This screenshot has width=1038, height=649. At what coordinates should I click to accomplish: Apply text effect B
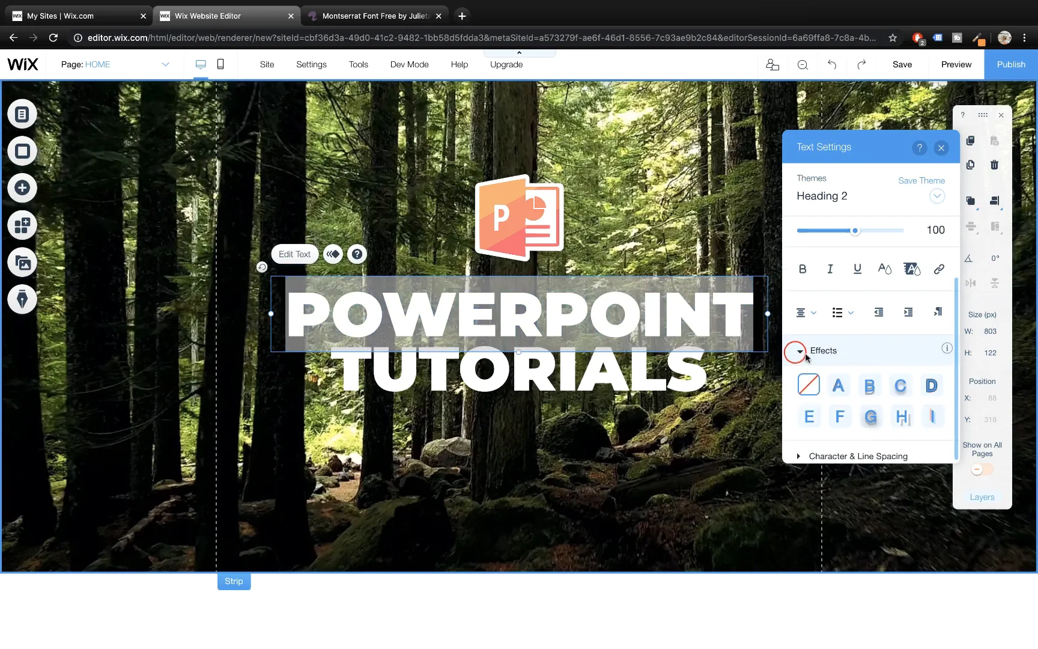(869, 385)
